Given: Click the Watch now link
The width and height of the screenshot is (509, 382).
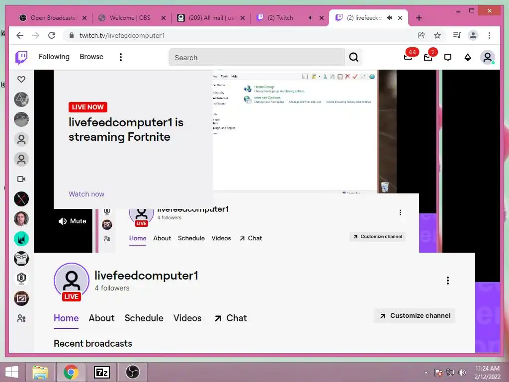Looking at the screenshot, I should click(x=86, y=194).
